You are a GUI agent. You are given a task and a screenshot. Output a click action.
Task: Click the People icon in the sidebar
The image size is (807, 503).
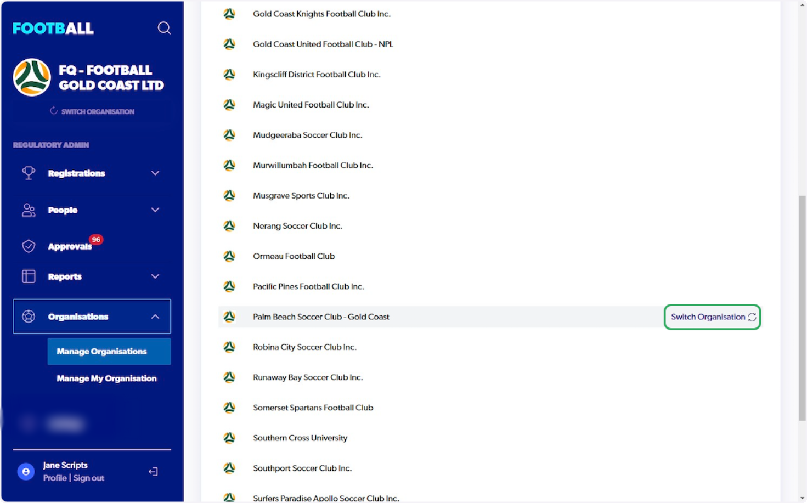click(29, 210)
